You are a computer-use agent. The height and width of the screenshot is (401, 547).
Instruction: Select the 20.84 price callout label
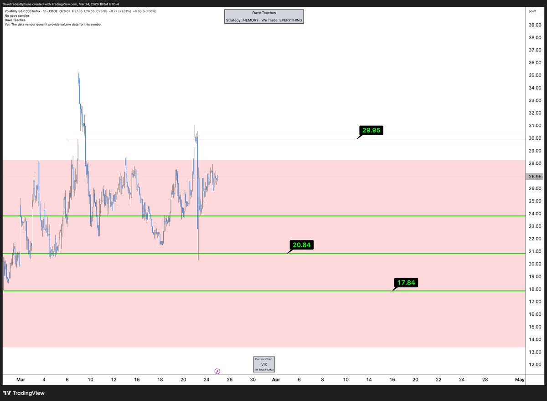[x=302, y=245]
